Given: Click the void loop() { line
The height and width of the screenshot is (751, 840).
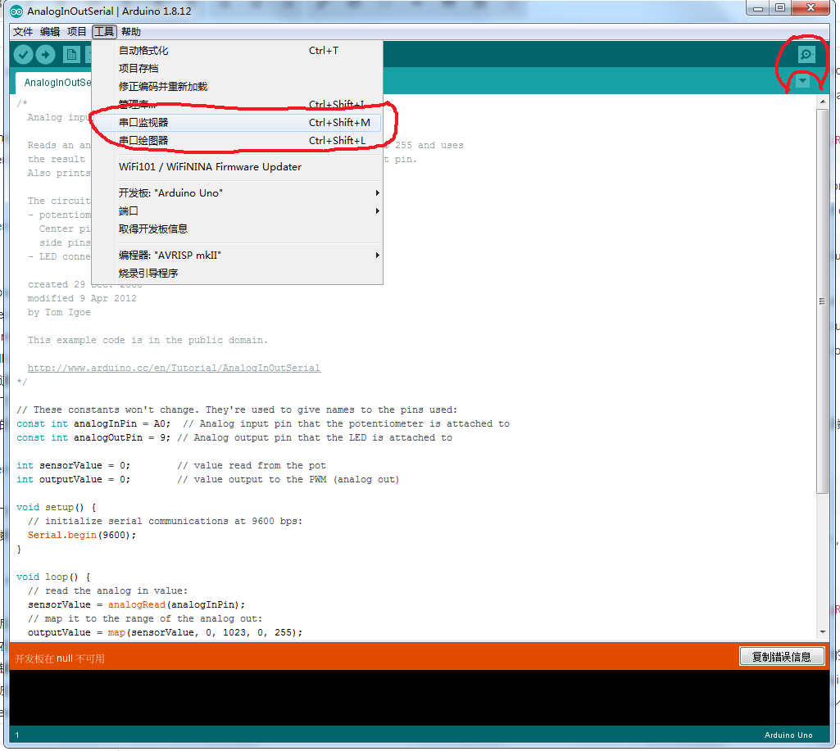Looking at the screenshot, I should 53,577.
